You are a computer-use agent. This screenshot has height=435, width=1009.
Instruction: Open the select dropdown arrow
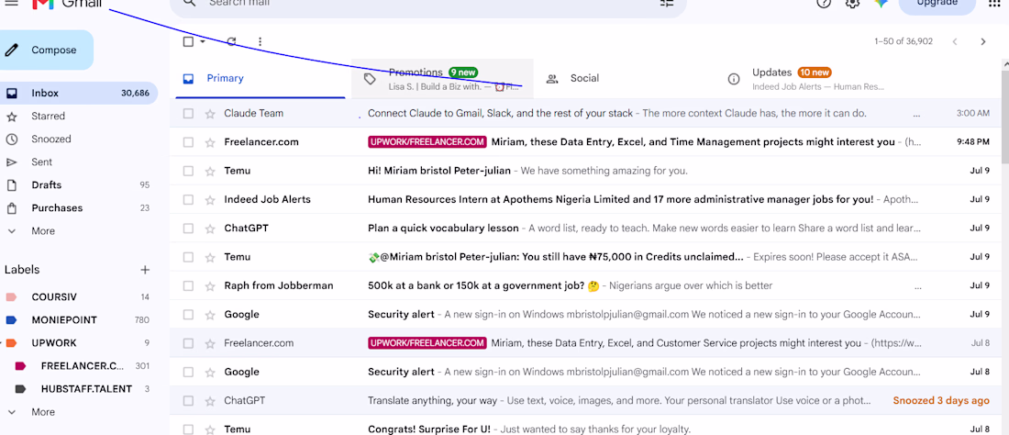[203, 42]
